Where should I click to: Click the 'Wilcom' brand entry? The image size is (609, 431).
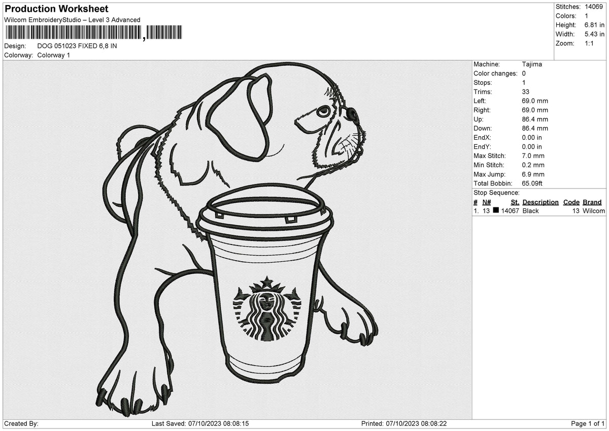pos(594,211)
